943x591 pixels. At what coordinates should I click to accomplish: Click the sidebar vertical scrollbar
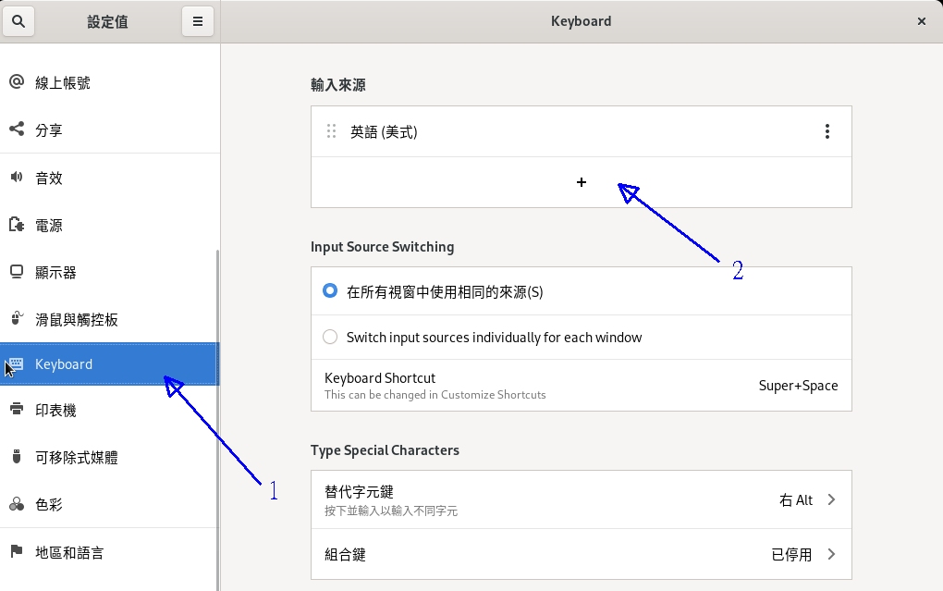coord(217,416)
